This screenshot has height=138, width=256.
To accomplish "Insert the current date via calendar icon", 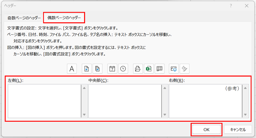I will [x=112, y=69].
